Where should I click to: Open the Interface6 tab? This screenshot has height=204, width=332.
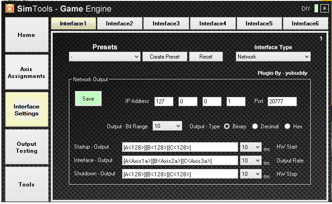pyautogui.click(x=305, y=24)
